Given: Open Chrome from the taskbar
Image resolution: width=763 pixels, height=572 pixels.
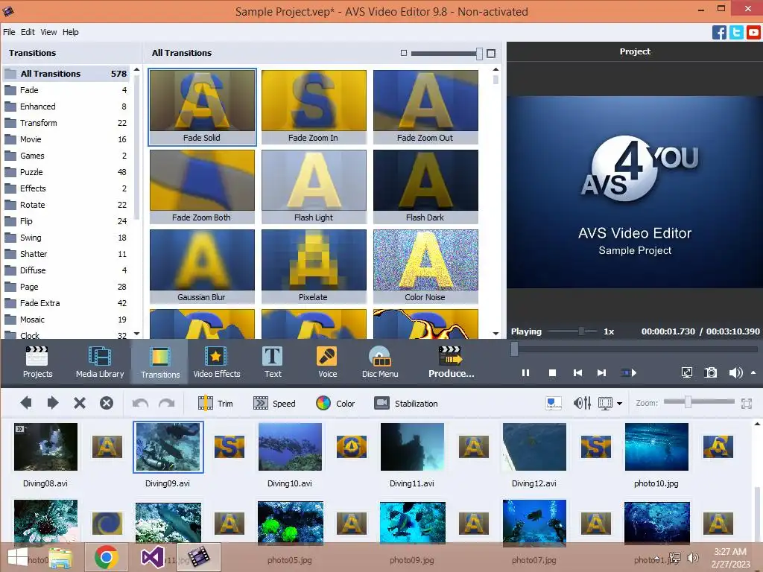Looking at the screenshot, I should [x=107, y=557].
